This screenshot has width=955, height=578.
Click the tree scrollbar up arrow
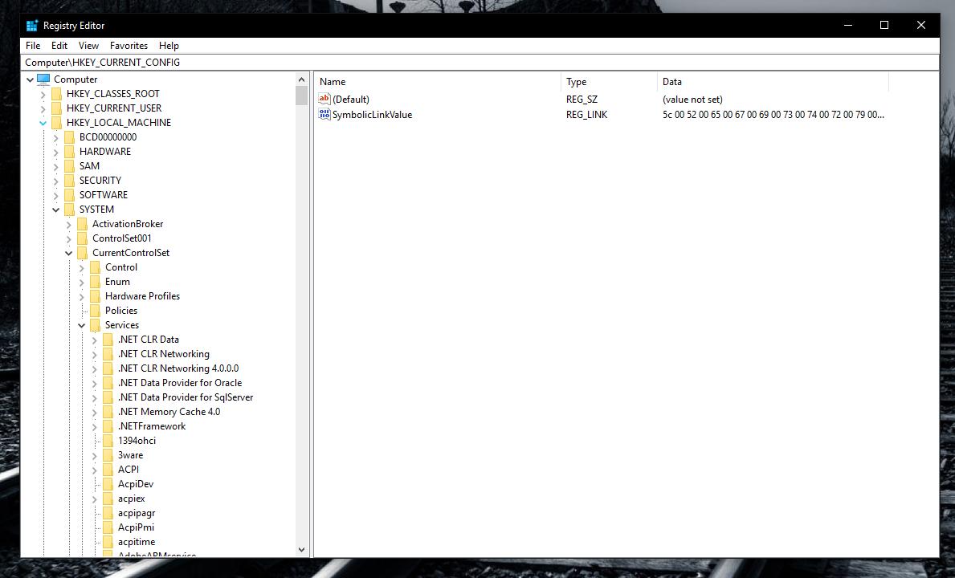coord(301,79)
